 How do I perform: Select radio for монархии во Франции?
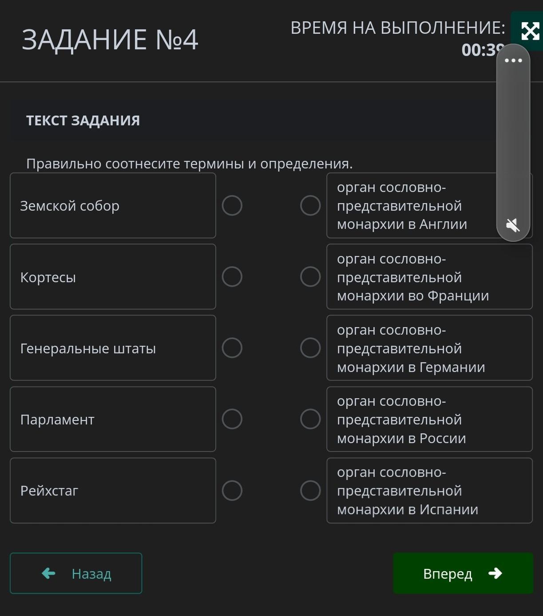coord(310,277)
